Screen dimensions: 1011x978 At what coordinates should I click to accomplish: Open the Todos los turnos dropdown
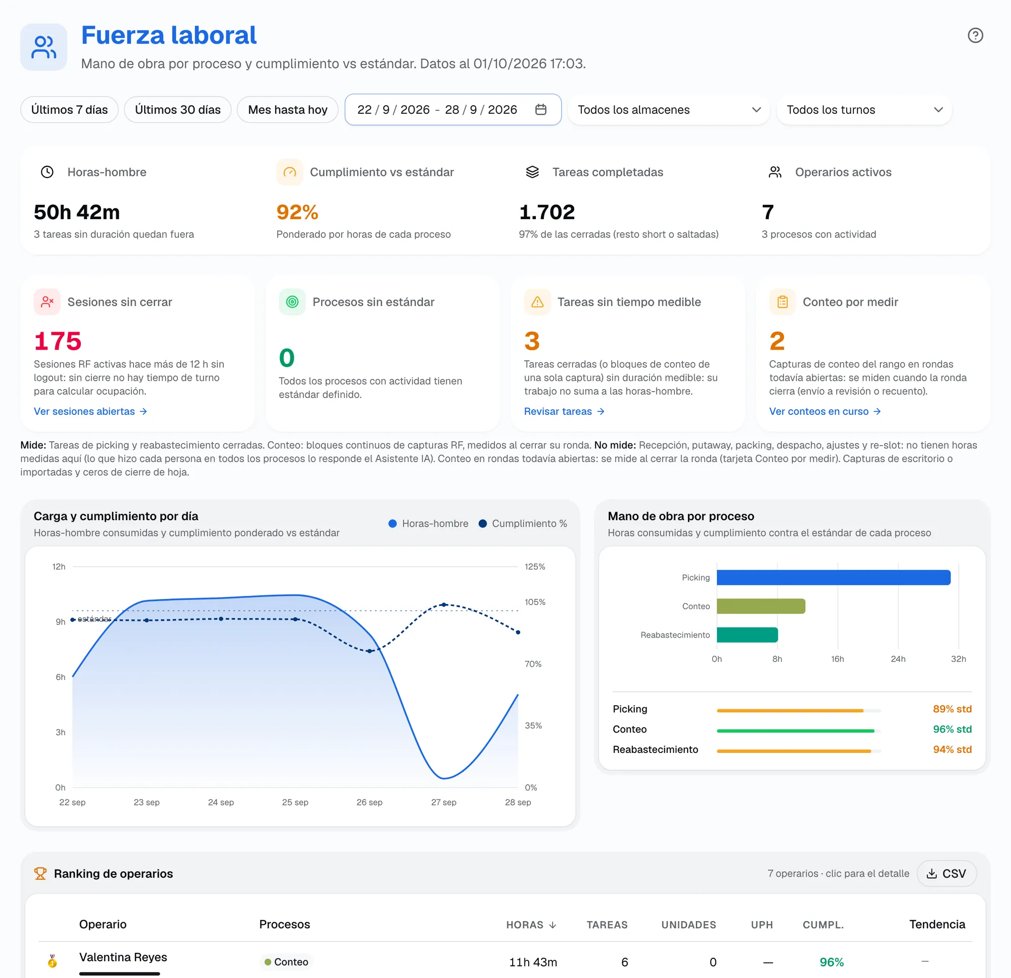pos(864,109)
